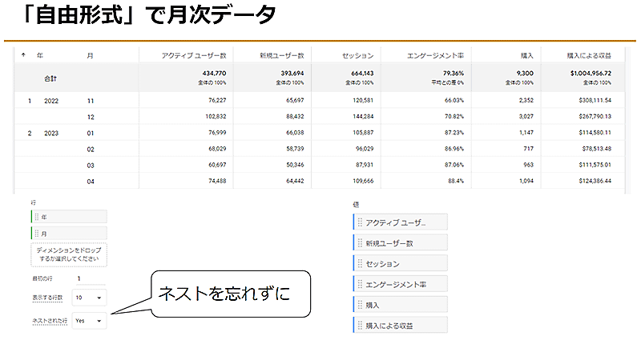Click drag handle on 購入による収益 chip

360,326
